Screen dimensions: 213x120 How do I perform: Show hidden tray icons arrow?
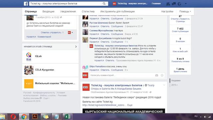point(201,117)
